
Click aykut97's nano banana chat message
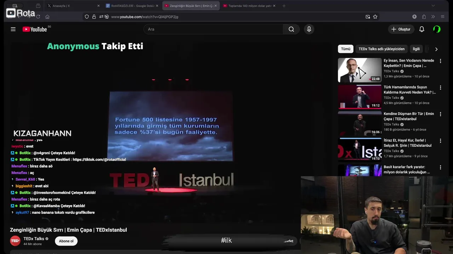[x=63, y=212]
